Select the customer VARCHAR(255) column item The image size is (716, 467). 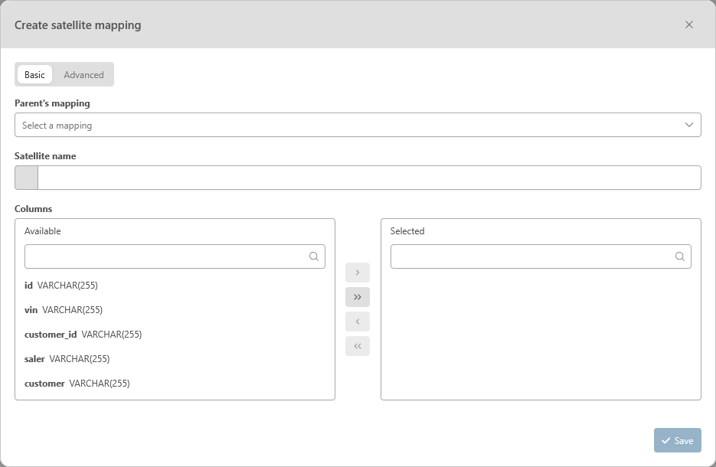77,384
